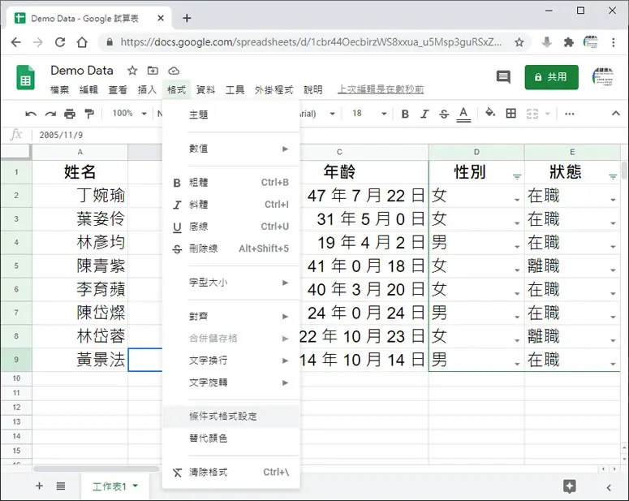Screen dimensions: 629x501
Task: Open the font size 18 dropdown
Action: [x=369, y=113]
